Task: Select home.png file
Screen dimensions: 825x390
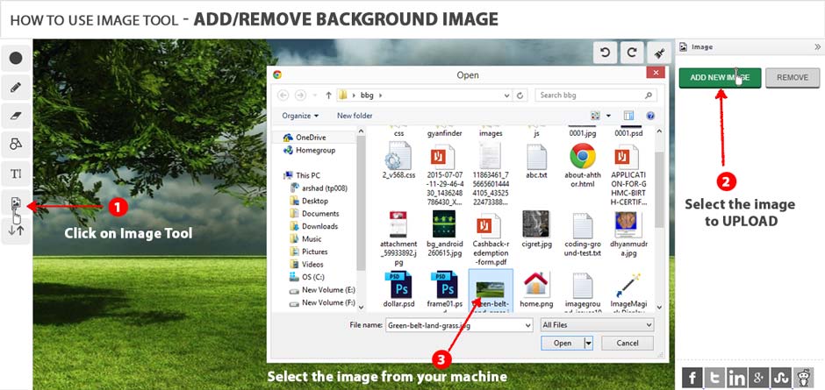Action: click(536, 289)
